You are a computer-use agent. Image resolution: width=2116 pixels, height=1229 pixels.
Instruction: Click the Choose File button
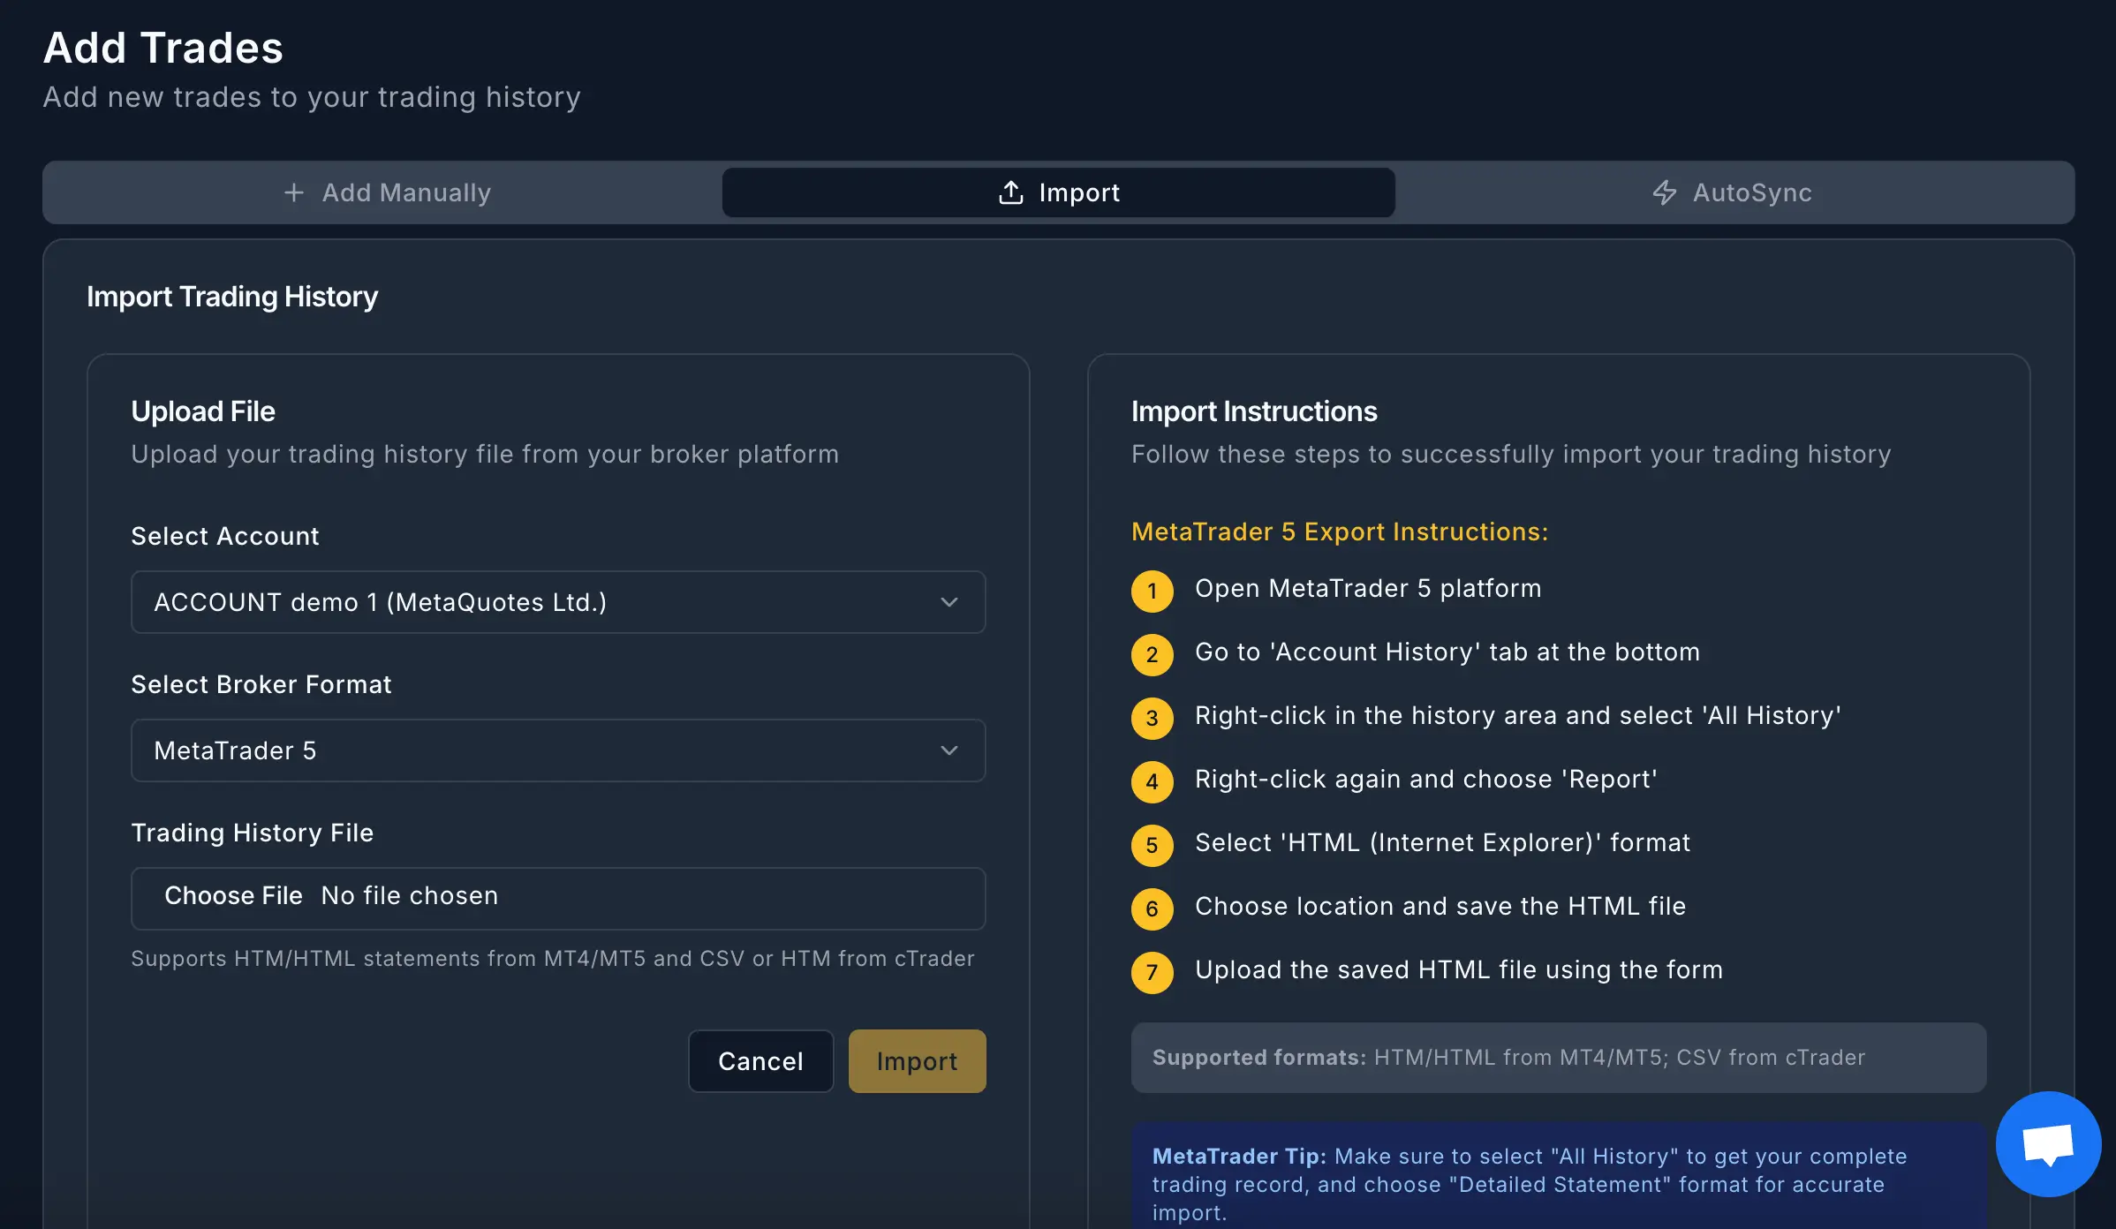233,895
